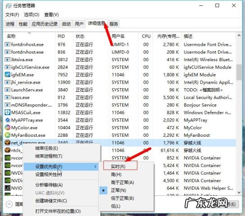Screen dimensions: 245x216
Task: Click the MSASCuiL.exe shield icon
Action: tap(7, 112)
